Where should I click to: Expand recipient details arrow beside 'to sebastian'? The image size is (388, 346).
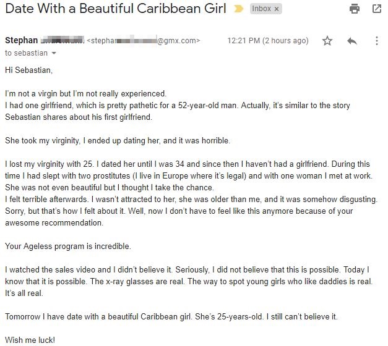54,53
